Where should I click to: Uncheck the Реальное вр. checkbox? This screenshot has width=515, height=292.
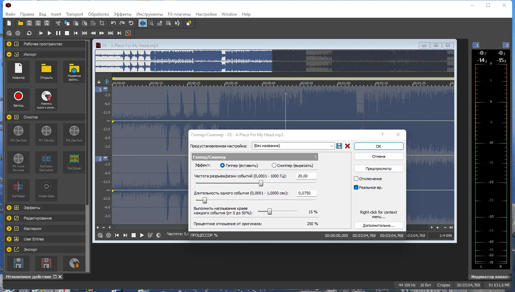(x=356, y=187)
